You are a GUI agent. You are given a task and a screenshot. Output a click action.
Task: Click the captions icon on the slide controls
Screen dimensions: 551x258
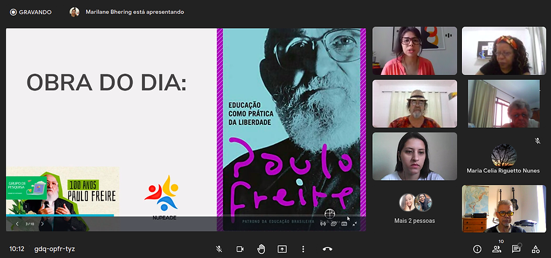click(334, 224)
